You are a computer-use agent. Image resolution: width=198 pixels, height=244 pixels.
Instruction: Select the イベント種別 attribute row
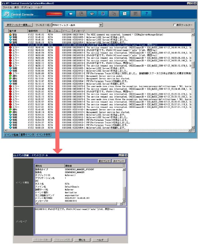click(x=79, y=192)
